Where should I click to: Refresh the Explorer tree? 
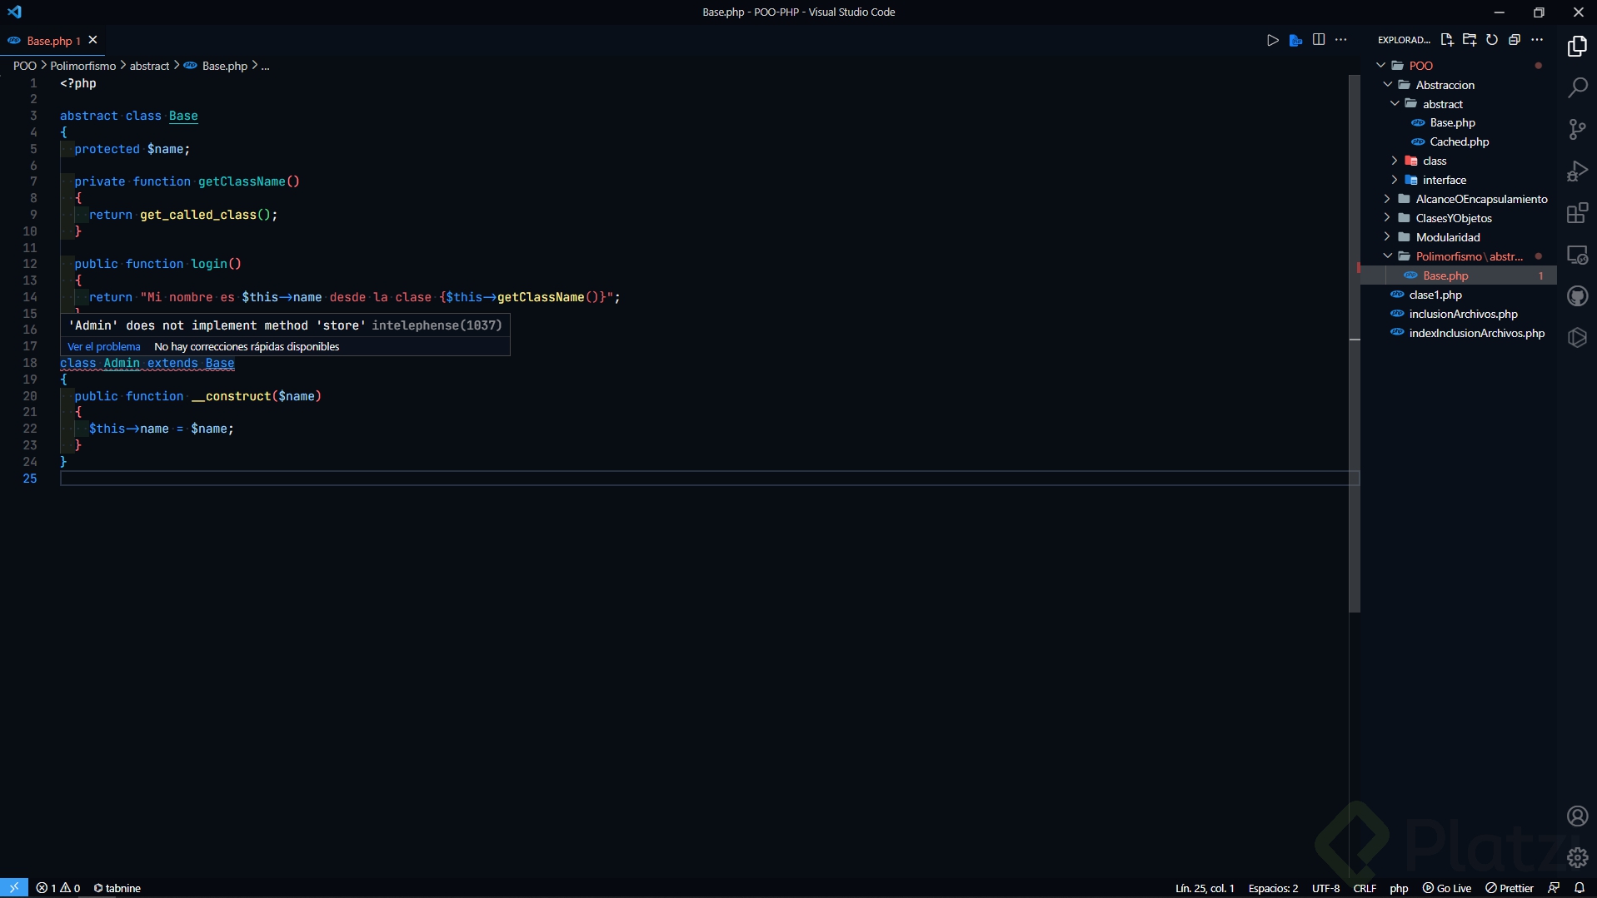1492,40
